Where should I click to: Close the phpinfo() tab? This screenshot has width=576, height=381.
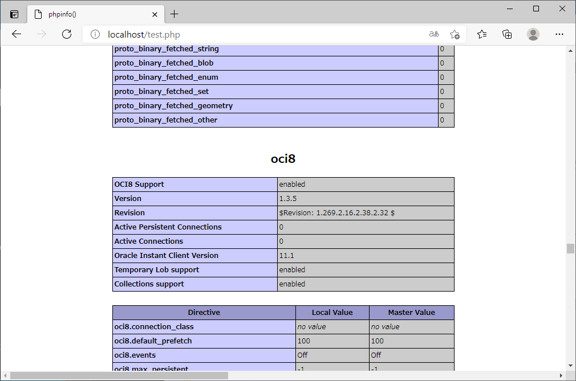(154, 14)
